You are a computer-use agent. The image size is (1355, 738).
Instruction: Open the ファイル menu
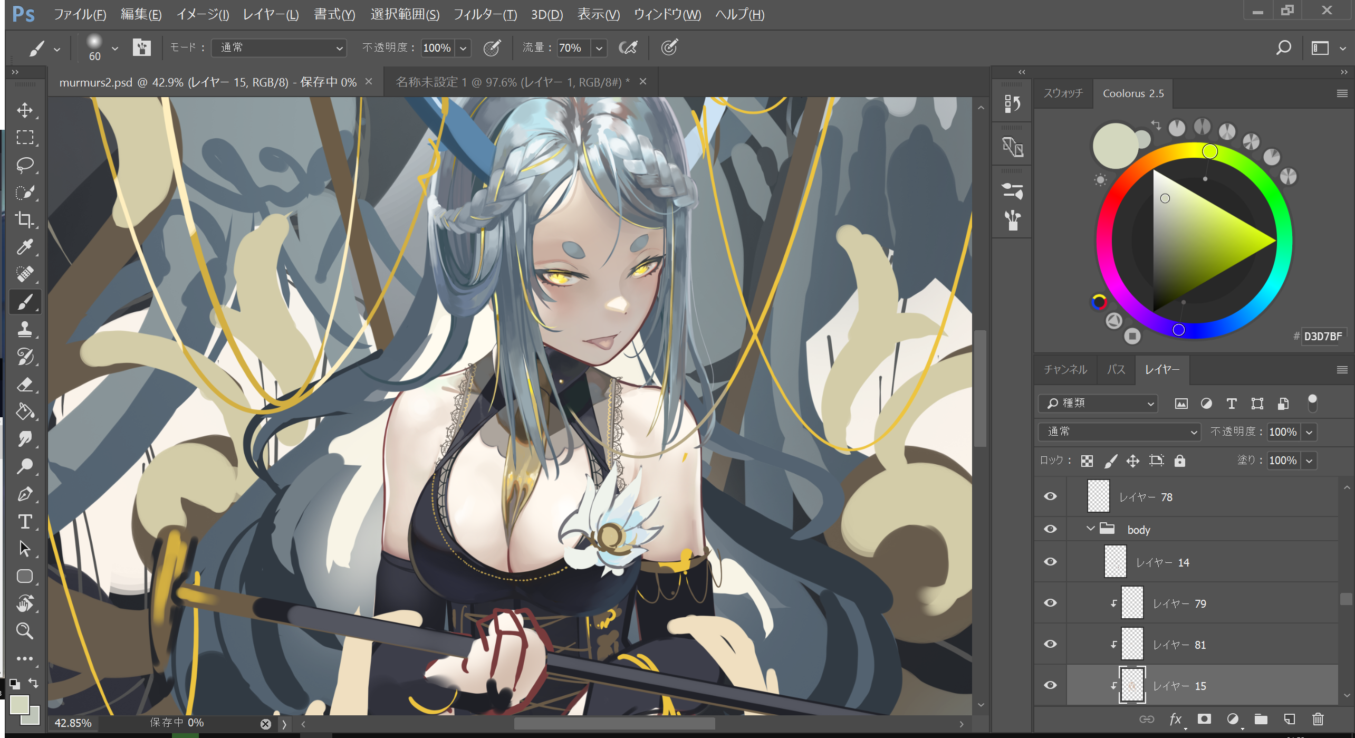point(80,14)
